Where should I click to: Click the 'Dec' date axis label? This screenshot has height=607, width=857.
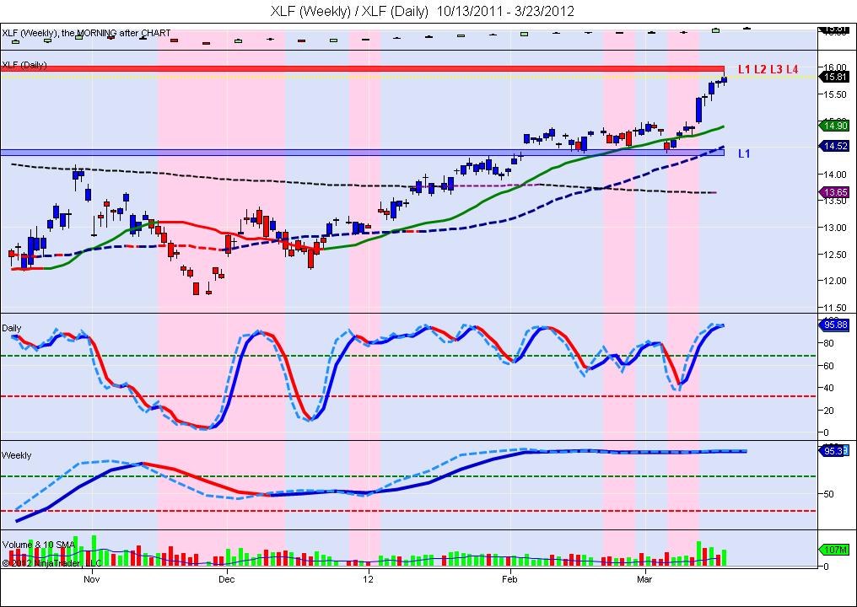click(226, 579)
